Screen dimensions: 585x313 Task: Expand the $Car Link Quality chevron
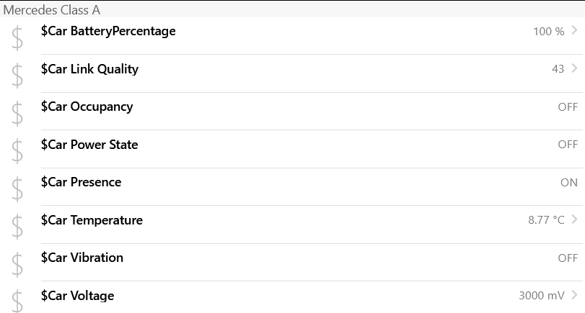click(575, 68)
